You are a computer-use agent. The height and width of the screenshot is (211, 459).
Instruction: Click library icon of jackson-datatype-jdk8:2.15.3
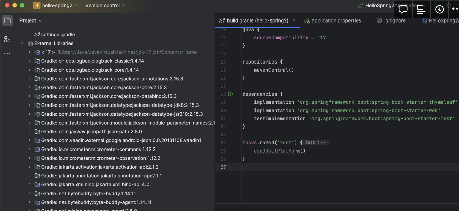coord(37,105)
